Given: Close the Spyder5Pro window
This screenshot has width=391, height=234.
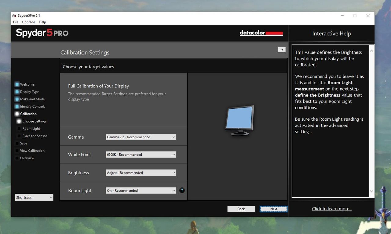Looking at the screenshot, I should pyautogui.click(x=368, y=16).
